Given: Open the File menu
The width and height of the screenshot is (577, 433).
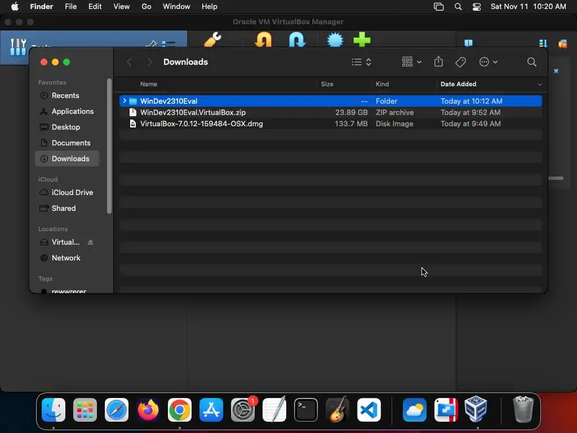Looking at the screenshot, I should click(70, 7).
